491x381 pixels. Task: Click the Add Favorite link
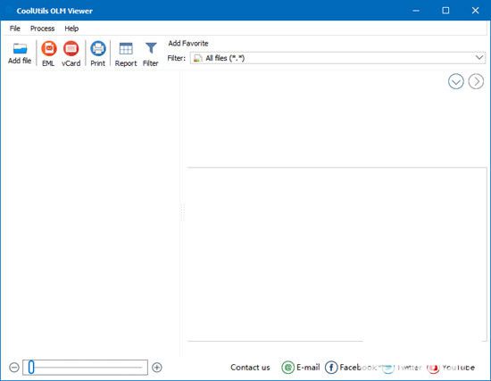[188, 44]
